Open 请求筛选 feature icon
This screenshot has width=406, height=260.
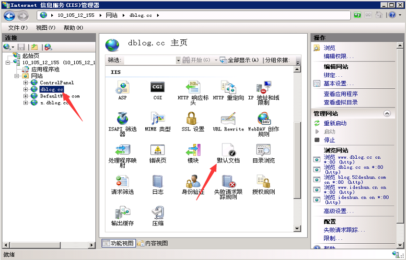point(123,185)
